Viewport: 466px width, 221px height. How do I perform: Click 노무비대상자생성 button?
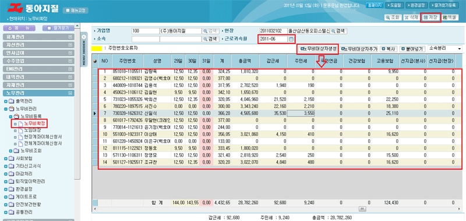(x=318, y=49)
